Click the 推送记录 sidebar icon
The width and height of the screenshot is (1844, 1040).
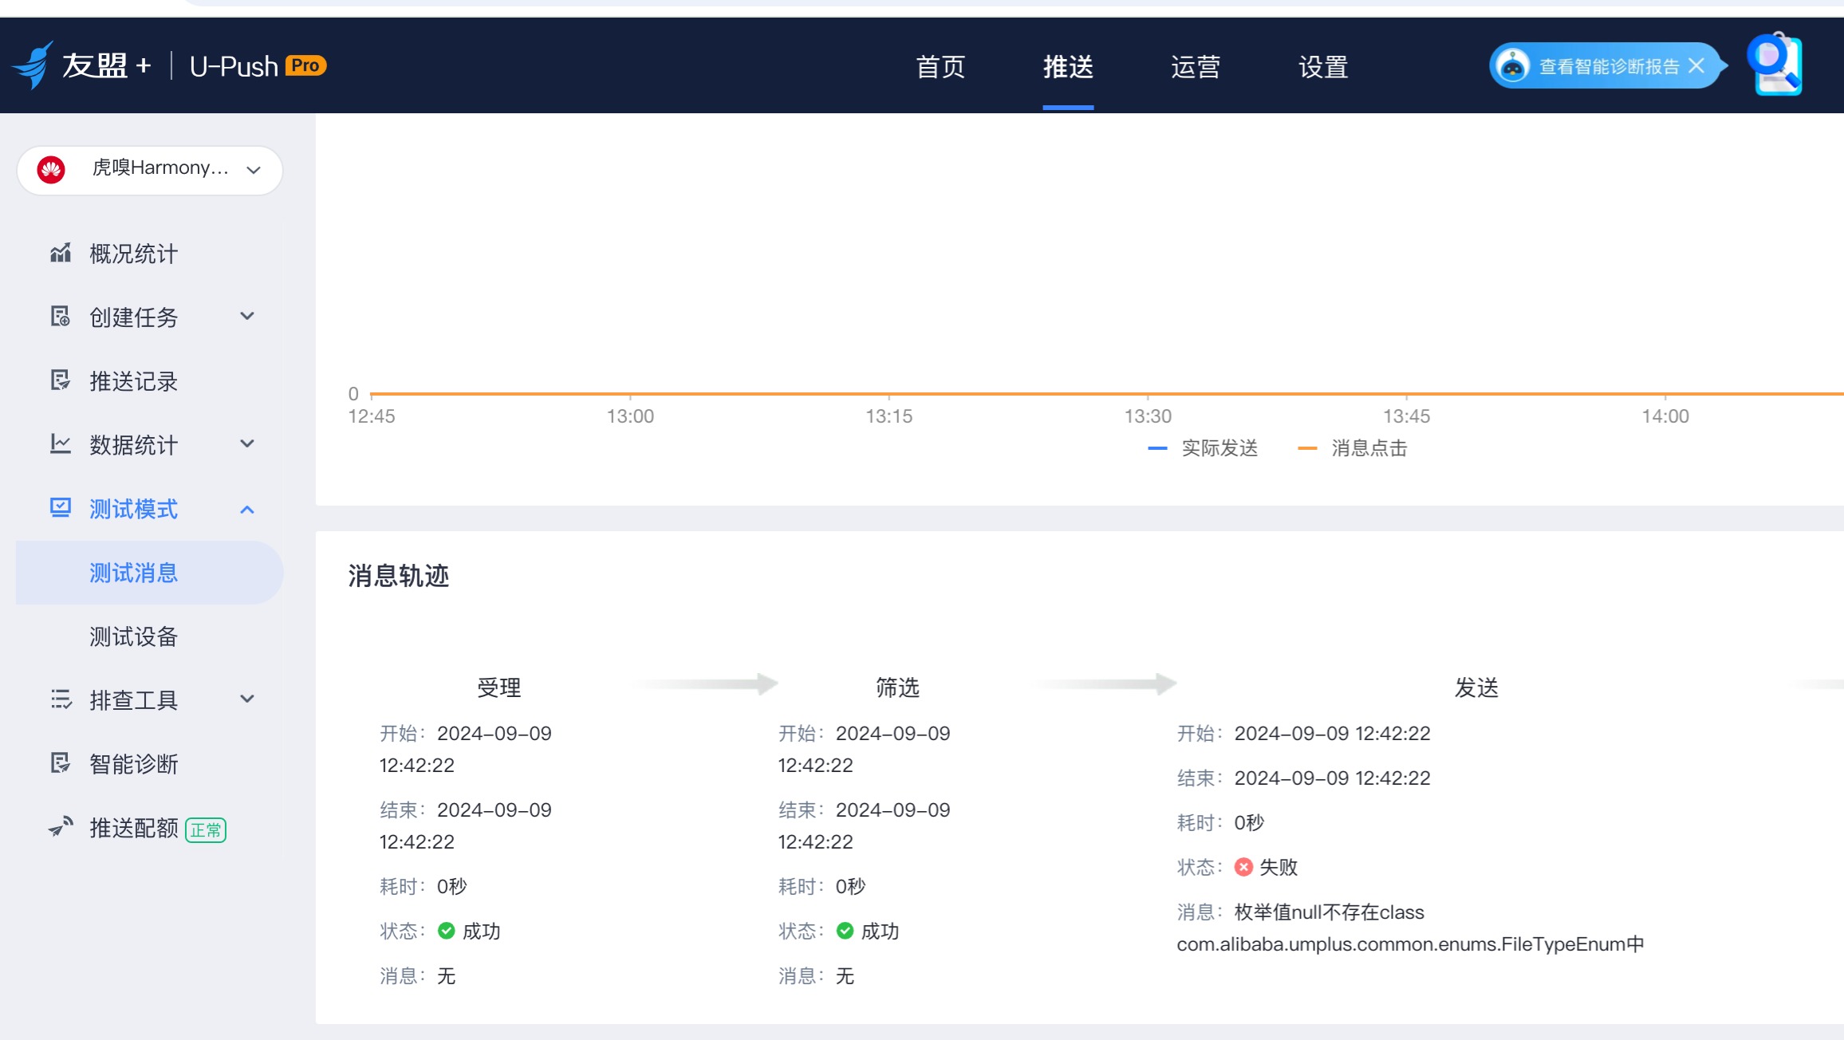[61, 380]
